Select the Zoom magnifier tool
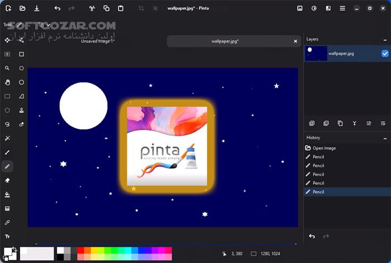The height and width of the screenshot is (263, 391). click(7, 68)
